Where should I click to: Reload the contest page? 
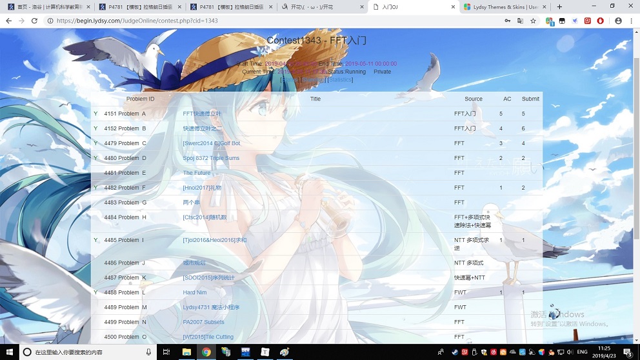[34, 21]
